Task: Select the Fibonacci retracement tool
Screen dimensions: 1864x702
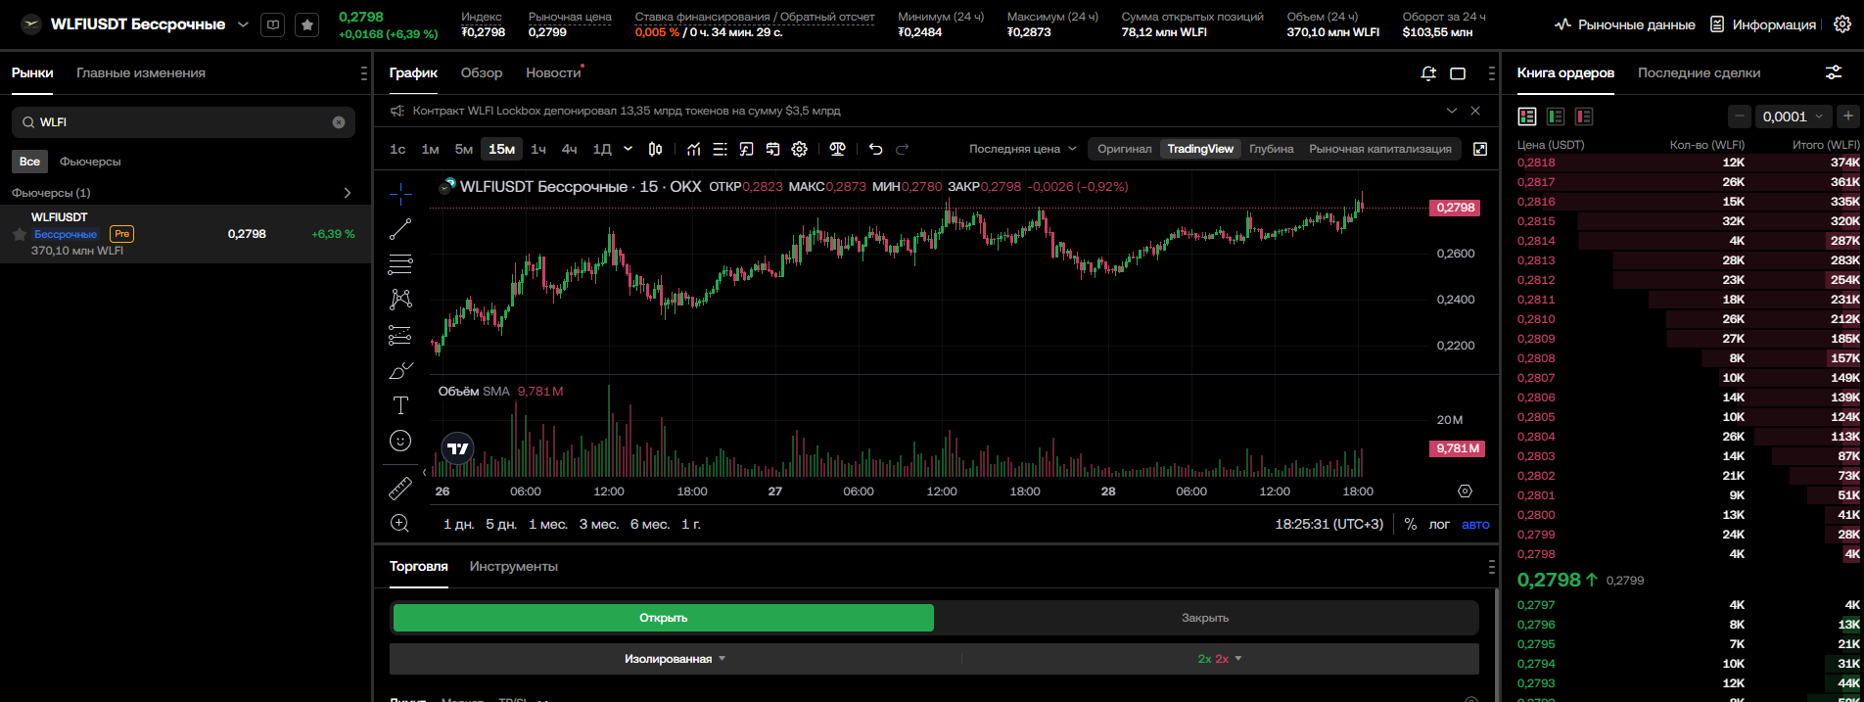Action: tap(400, 264)
